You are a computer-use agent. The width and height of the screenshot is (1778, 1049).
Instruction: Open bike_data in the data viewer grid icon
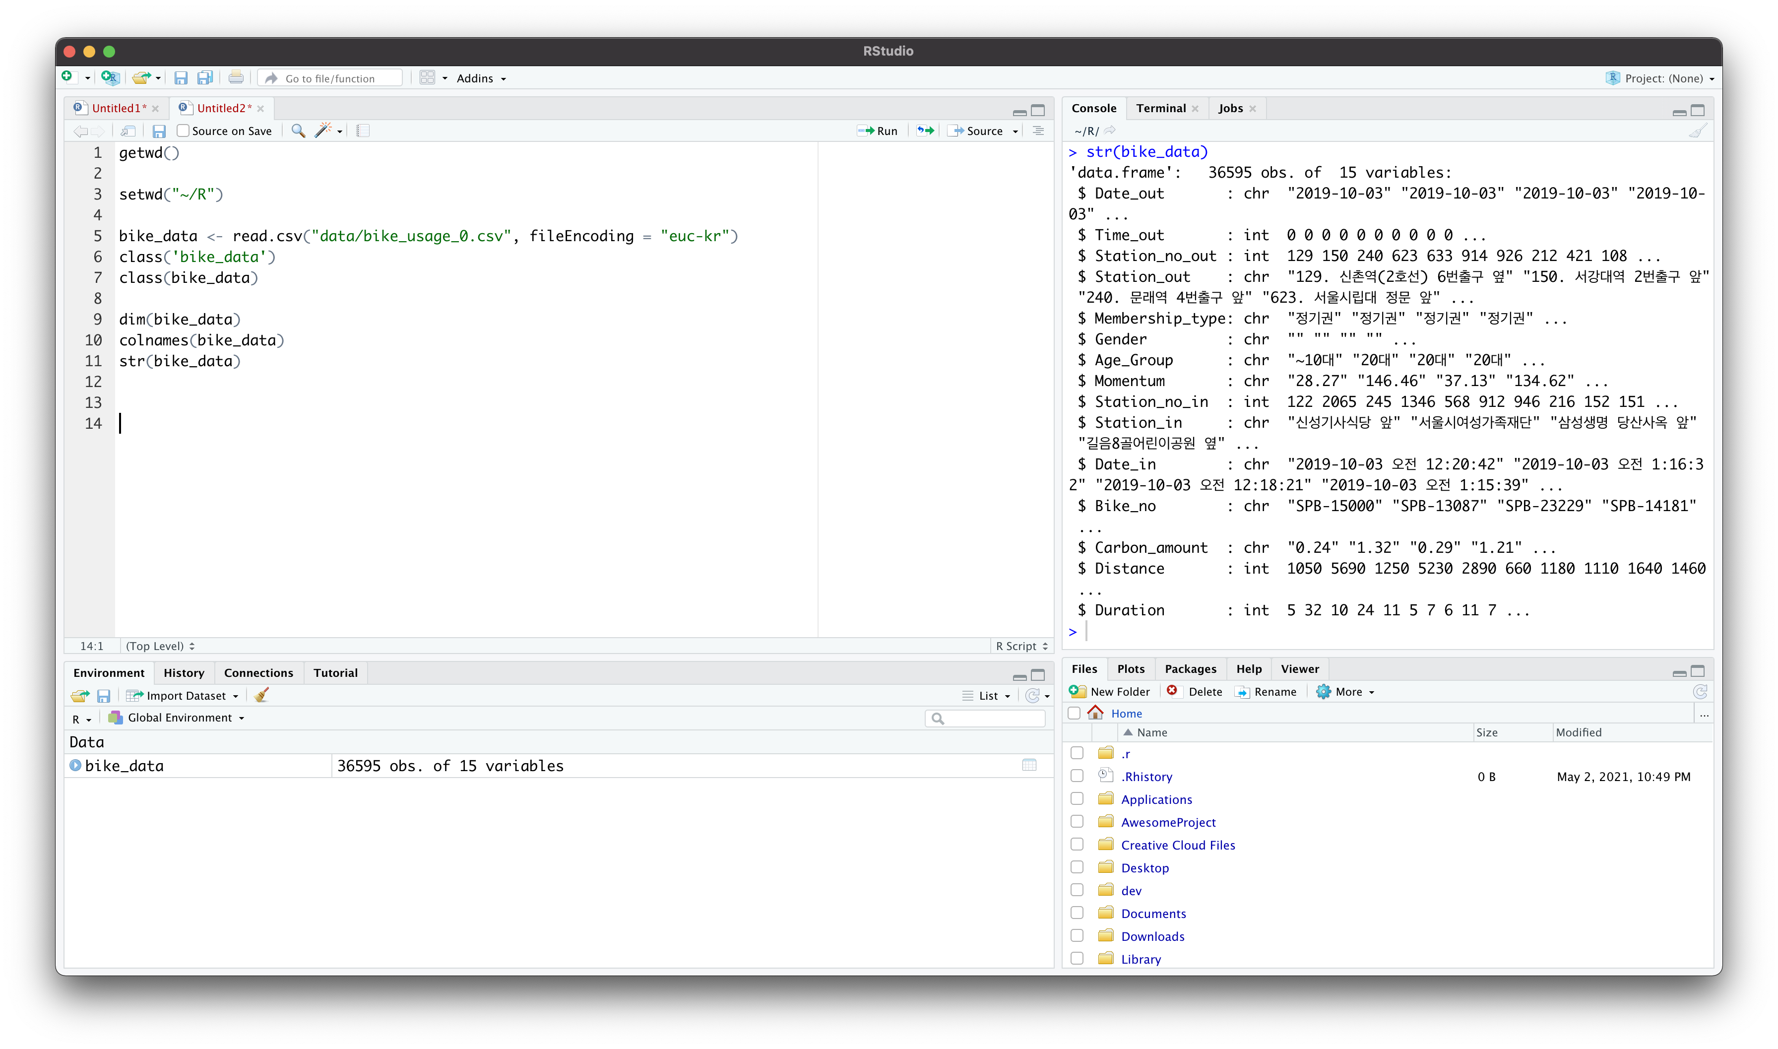[x=1029, y=766]
